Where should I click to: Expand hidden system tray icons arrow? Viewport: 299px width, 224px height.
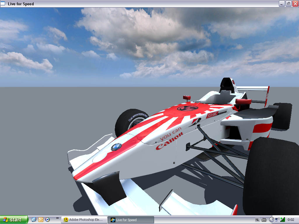(x=272, y=220)
